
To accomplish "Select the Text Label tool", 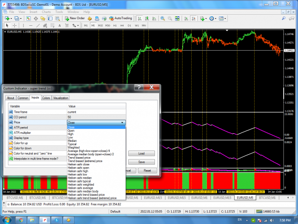I will click(x=67, y=25).
